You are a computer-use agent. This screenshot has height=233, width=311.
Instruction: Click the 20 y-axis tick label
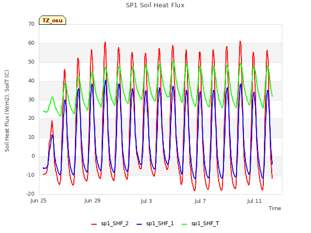tap(31, 118)
